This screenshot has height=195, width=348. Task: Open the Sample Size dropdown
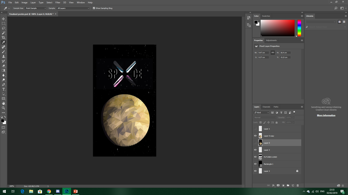point(35,8)
